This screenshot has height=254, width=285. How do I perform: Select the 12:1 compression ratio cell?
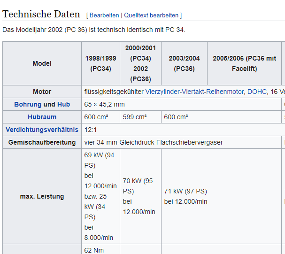pos(92,130)
